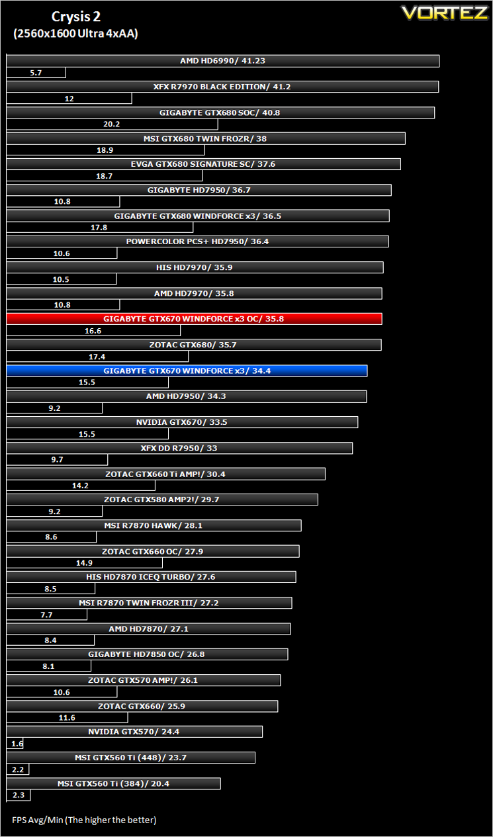Select "HIS HD7870 ICEQ TURBO/ 27.6" bar
Image resolution: width=493 pixels, height=837 pixels.
click(151, 578)
